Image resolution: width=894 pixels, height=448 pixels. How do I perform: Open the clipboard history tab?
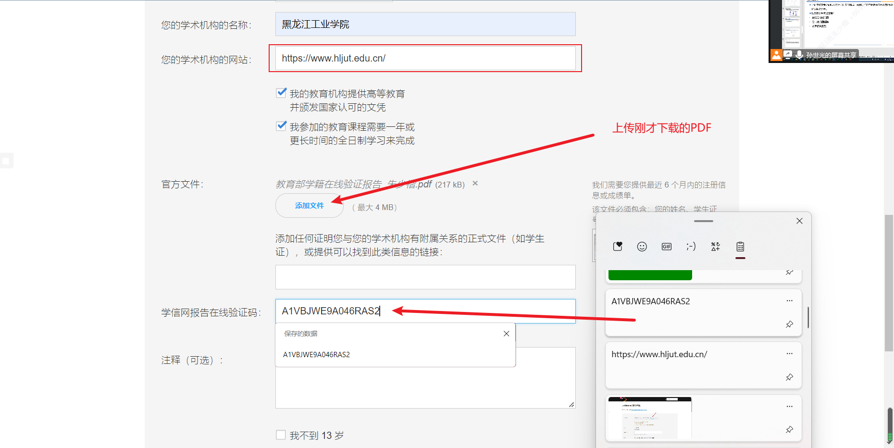(x=740, y=247)
